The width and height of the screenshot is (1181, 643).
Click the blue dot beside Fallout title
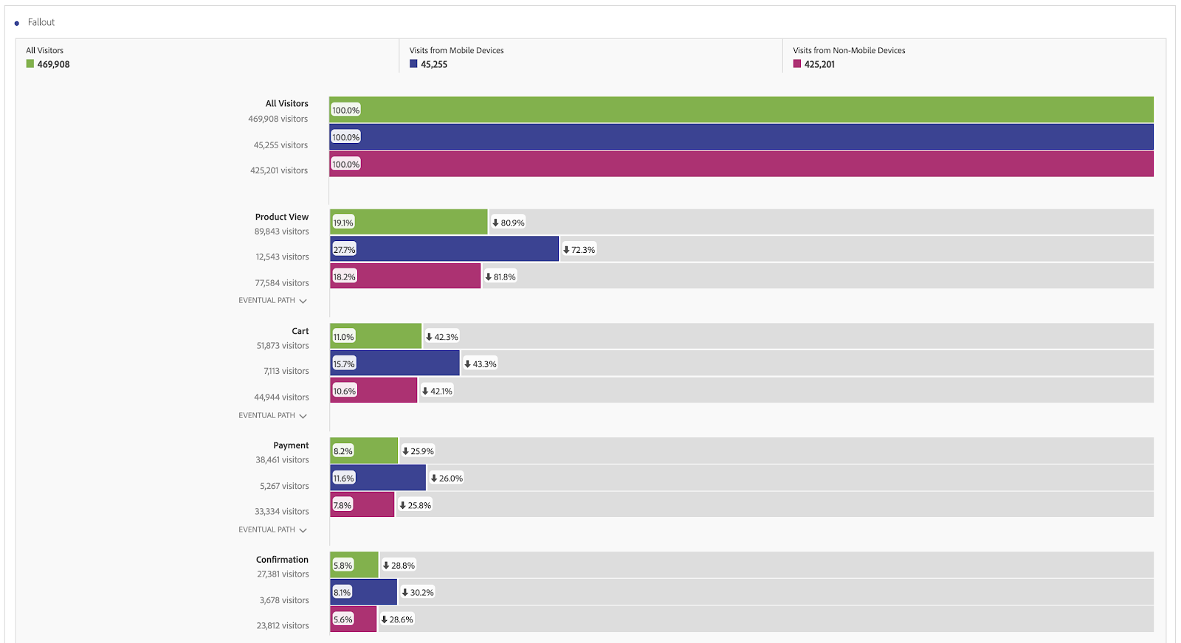click(x=17, y=23)
